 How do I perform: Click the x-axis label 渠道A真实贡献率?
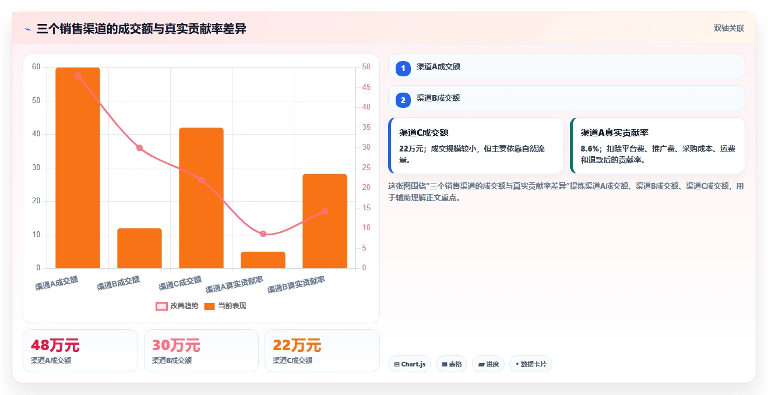tap(234, 285)
